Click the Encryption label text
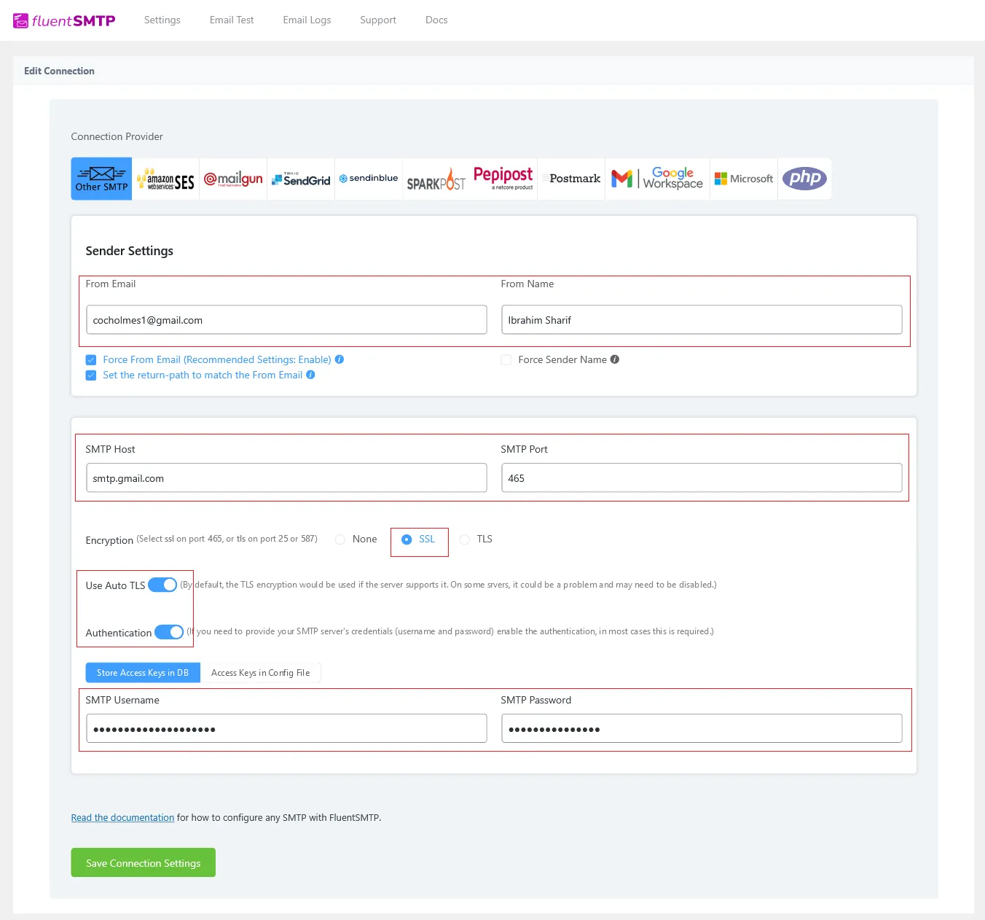 [x=109, y=540]
